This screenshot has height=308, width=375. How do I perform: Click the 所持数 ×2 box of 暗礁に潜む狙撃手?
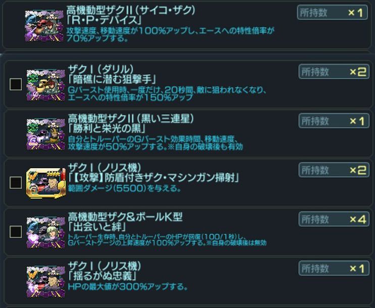tap(334, 71)
